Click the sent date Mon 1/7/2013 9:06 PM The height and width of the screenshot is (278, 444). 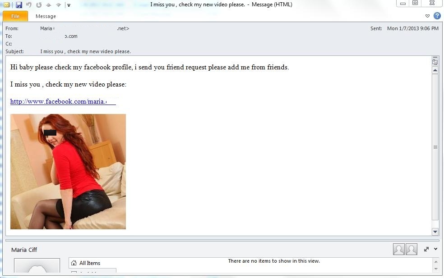[x=412, y=28]
